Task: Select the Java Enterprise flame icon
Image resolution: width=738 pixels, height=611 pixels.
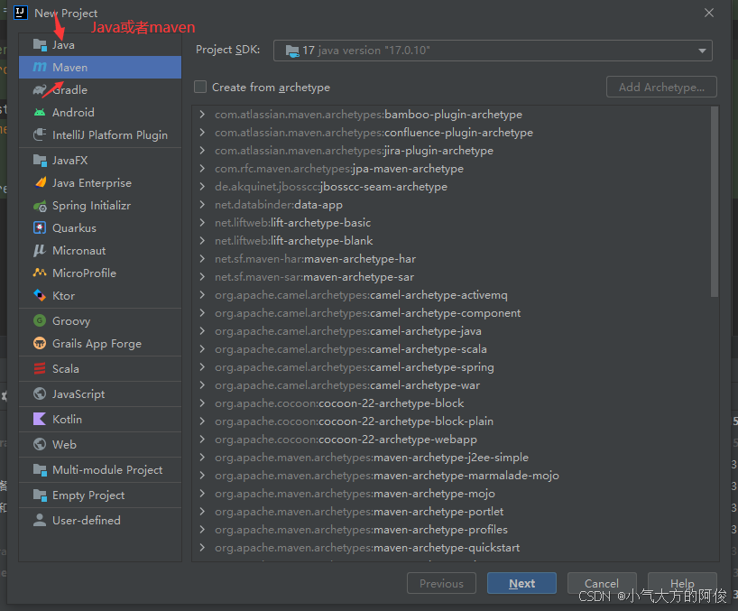Action: (x=40, y=182)
